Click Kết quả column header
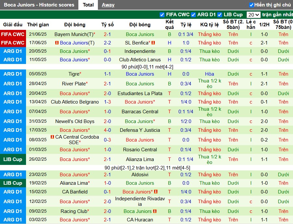This screenshot has height=224, width=293. click(169, 24)
